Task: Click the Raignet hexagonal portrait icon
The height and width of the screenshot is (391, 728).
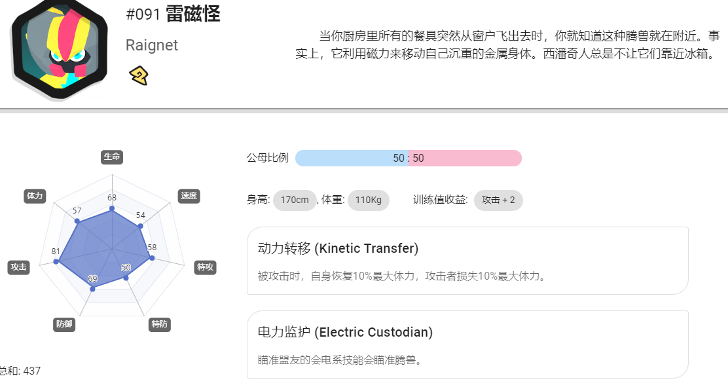Action: point(60,48)
